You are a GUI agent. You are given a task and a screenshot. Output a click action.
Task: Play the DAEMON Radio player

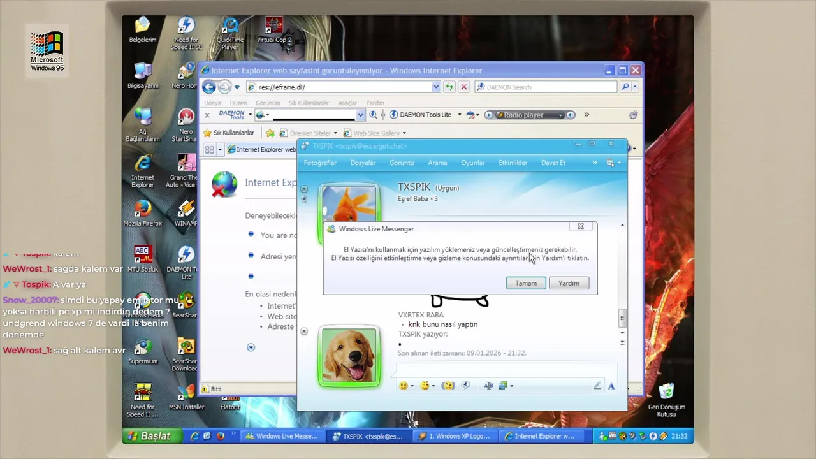(489, 115)
